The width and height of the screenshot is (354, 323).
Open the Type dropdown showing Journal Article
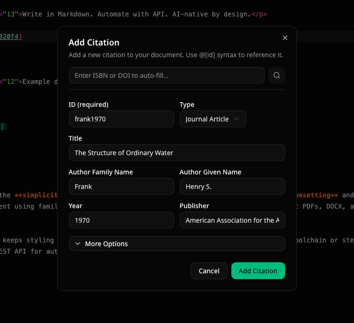tap(213, 119)
